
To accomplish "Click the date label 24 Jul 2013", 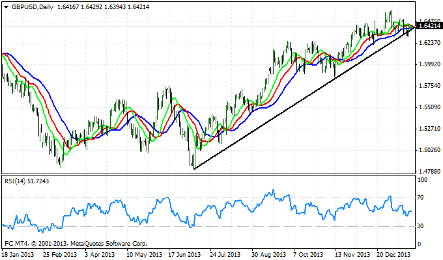I will [225, 254].
